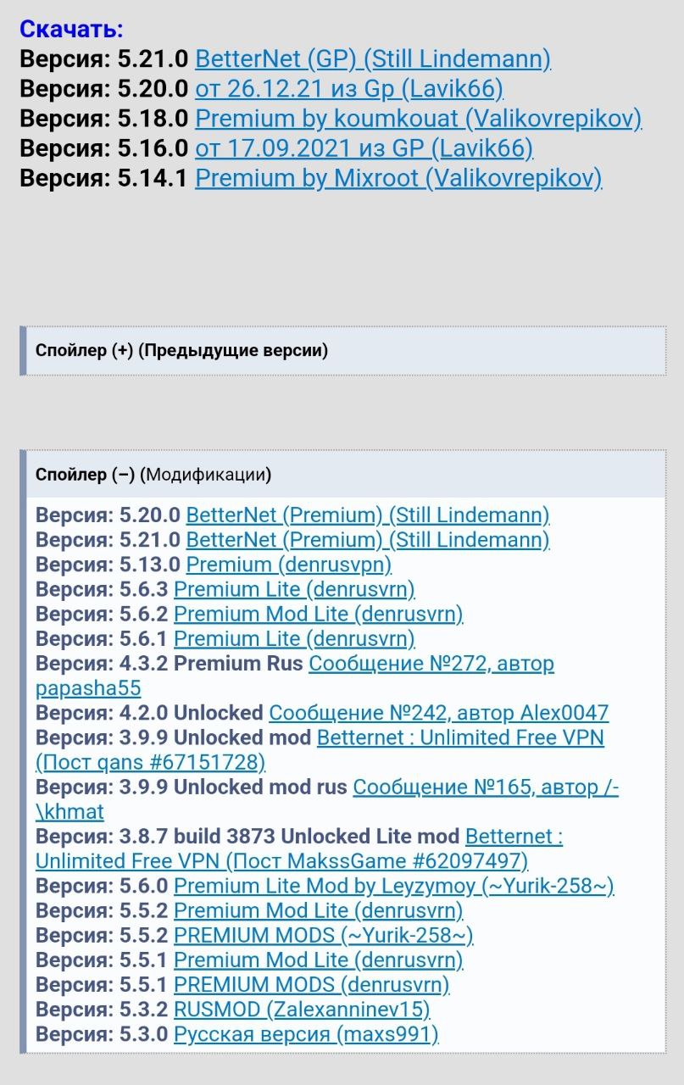Go to Сообщение №272 by papasha55
The image size is (684, 1085).
tap(431, 664)
